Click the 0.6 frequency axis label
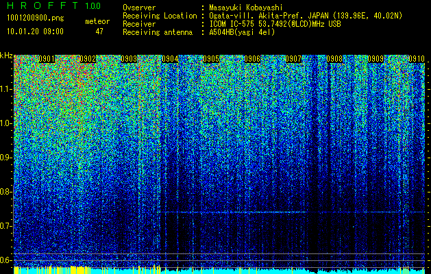This screenshot has height=274, width=431. pos(5,260)
